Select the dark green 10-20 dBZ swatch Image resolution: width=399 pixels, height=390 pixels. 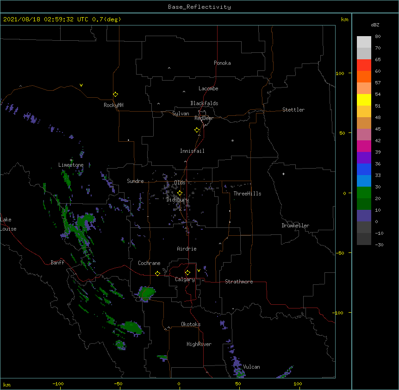tap(364, 204)
